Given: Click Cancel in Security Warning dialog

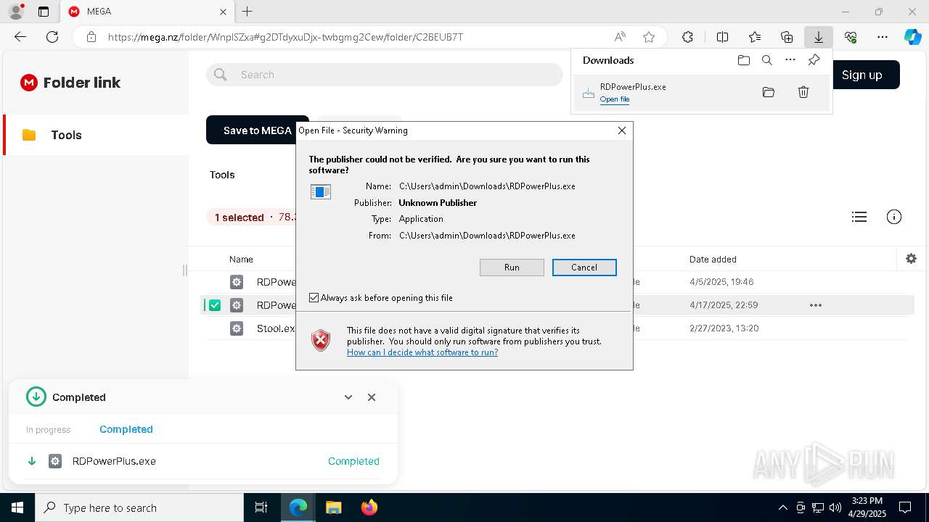Looking at the screenshot, I should 584,268.
